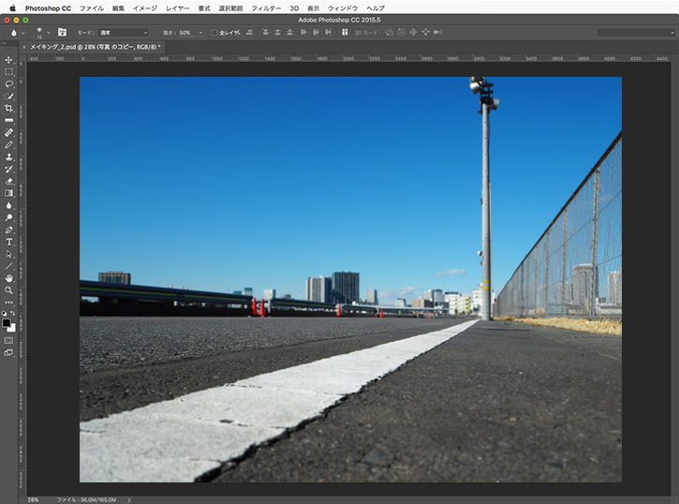Enable the Sample All Layers checkbox
The width and height of the screenshot is (679, 504).
214,33
